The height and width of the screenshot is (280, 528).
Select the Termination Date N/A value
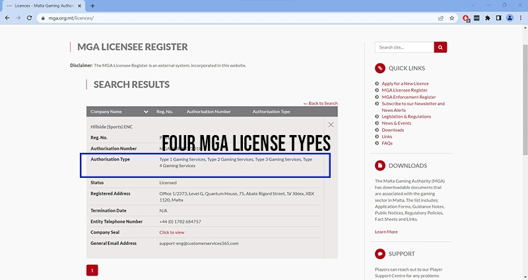pos(163,210)
